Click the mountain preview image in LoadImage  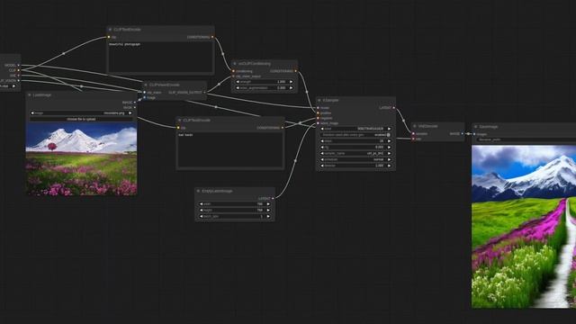click(x=82, y=159)
